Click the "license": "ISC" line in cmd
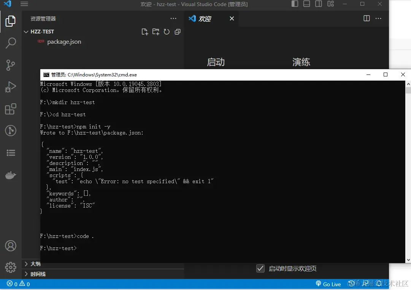Viewport: 411px width, 290px height. 70,206
